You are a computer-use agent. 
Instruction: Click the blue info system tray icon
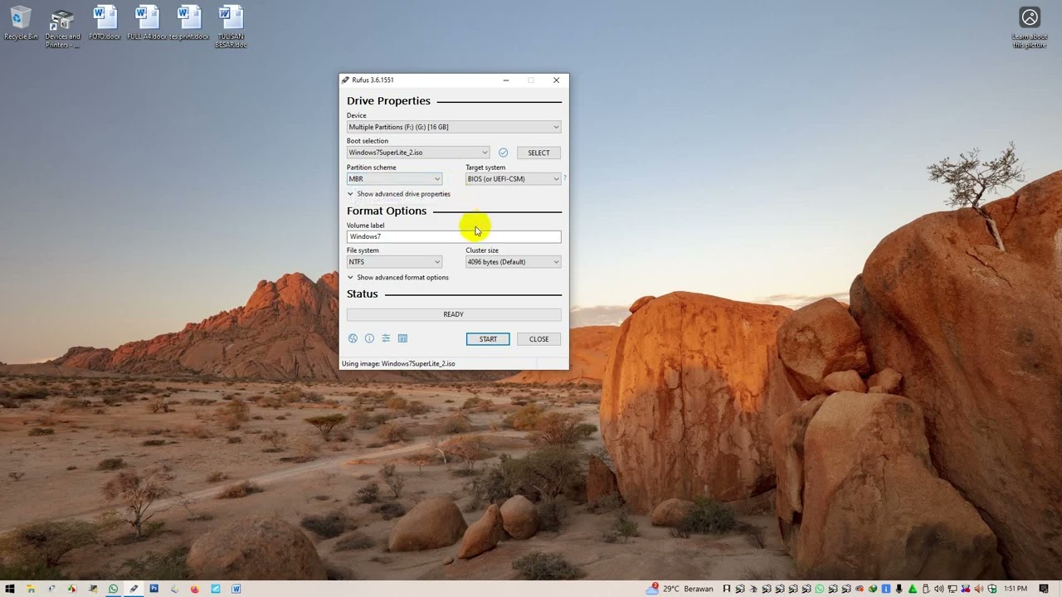coord(886,589)
